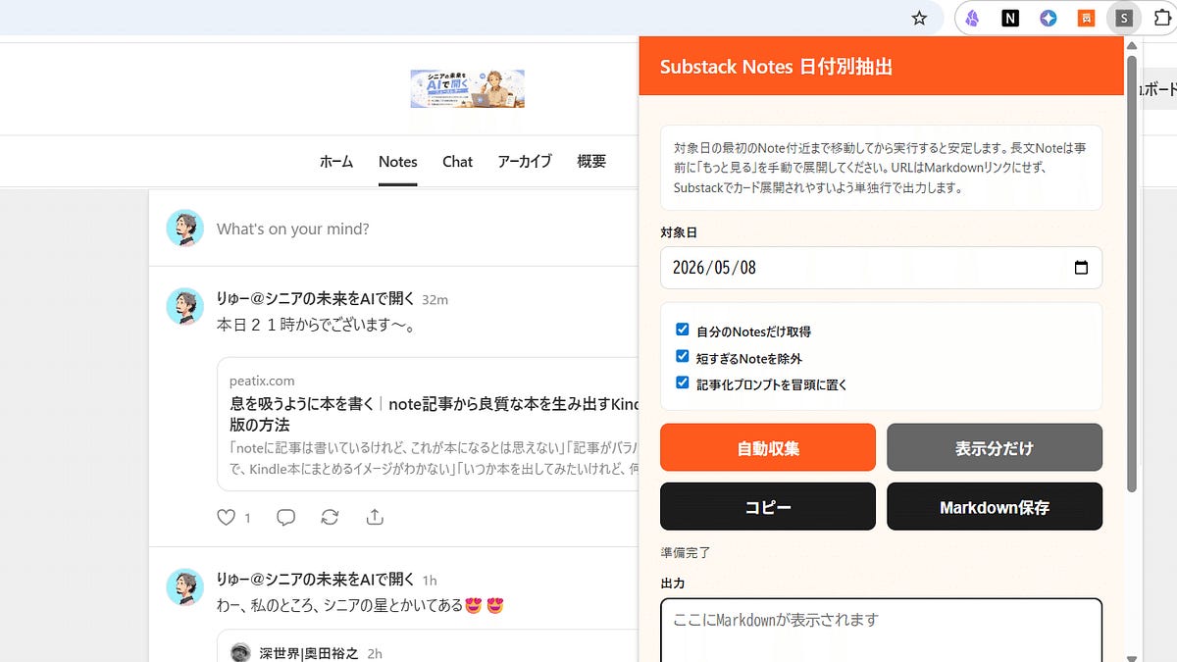Open the purple Obsidian-style extension icon
Screen dimensions: 1177x662
972,18
